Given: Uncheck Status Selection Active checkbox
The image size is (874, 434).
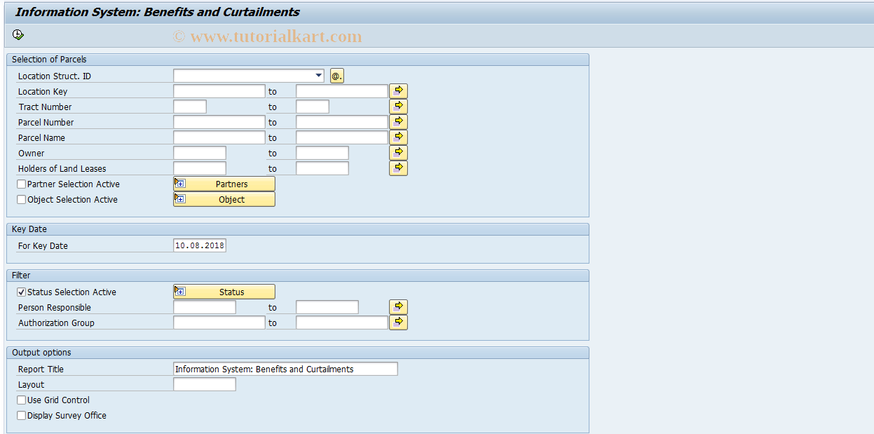Looking at the screenshot, I should 22,292.
